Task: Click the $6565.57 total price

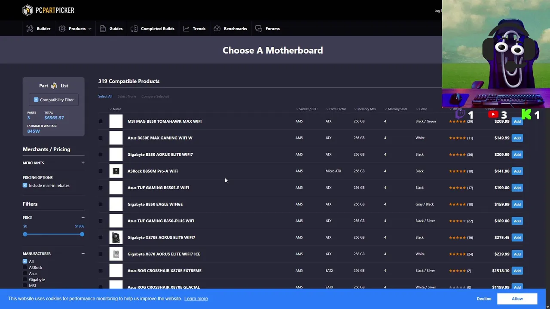Action: pos(54,118)
